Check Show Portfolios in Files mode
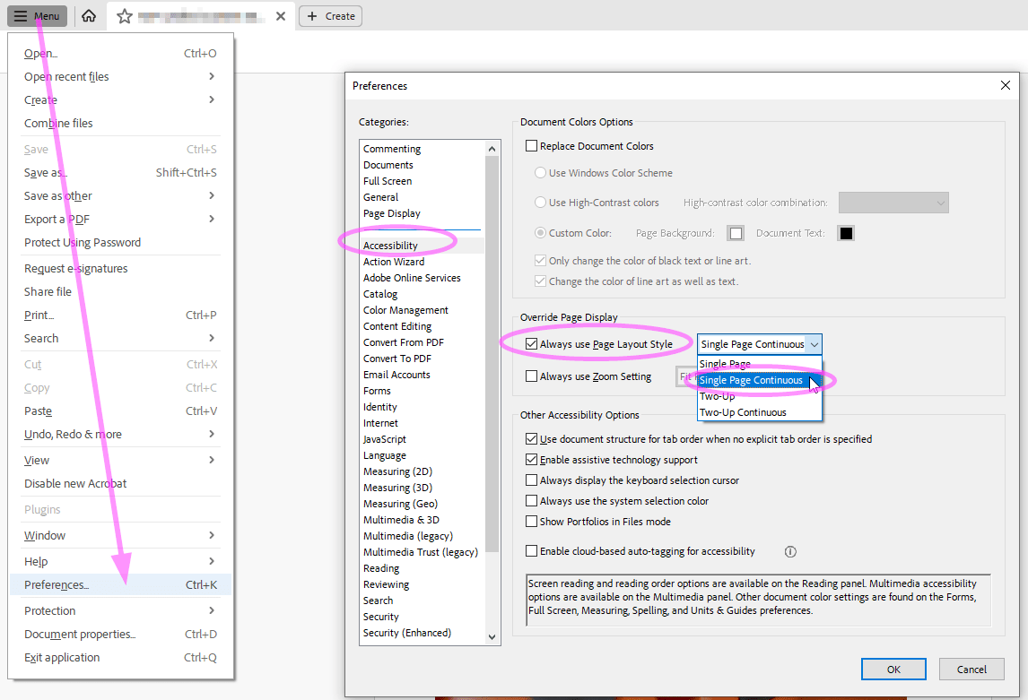This screenshot has height=700, width=1028. click(x=531, y=521)
